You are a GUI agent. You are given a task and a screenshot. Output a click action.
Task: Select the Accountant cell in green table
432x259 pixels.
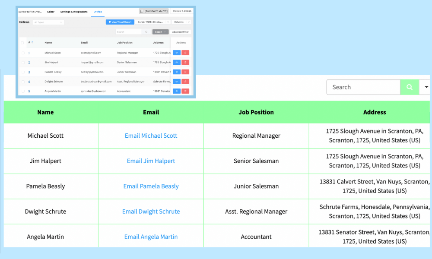click(256, 237)
